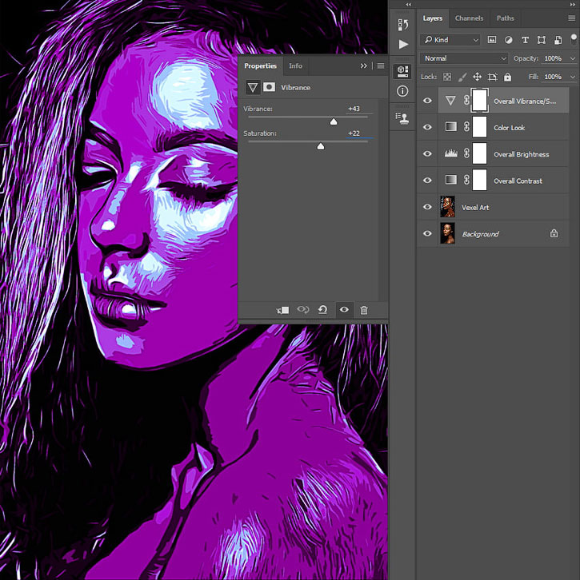
Task: View previous state eye-arrow icon
Action: pos(303,309)
